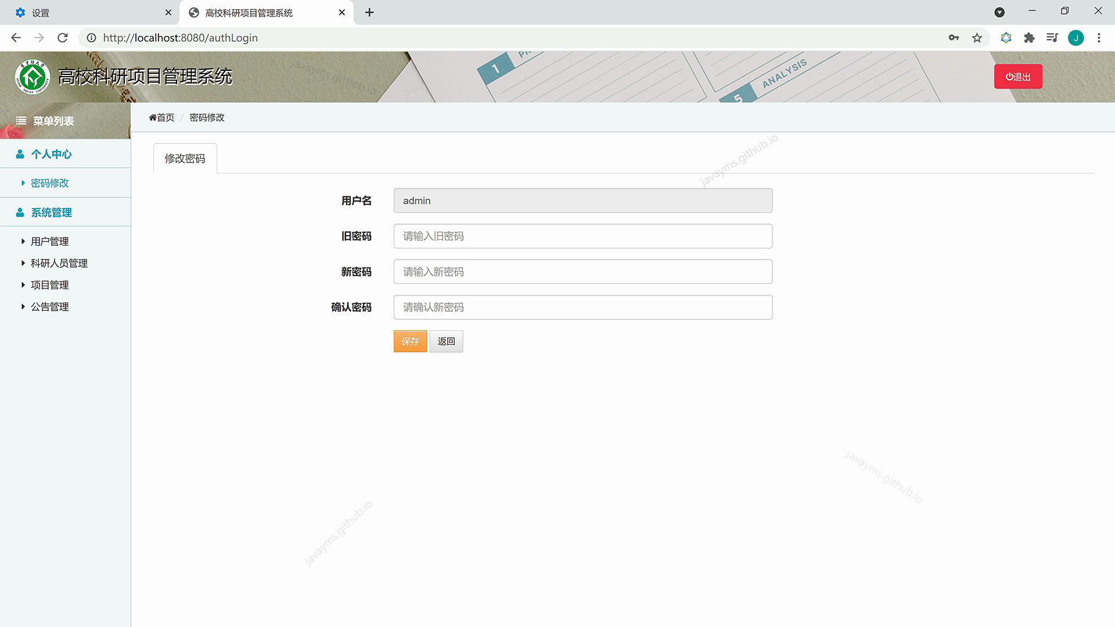Open the browser extensions puzzle icon

click(x=1029, y=38)
